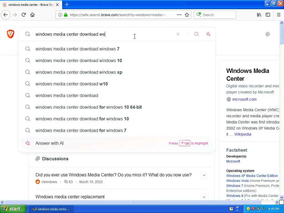Image resolution: width=284 pixels, height=213 pixels.
Task: Select suggestion 'download windows xp'
Action: click(117, 72)
